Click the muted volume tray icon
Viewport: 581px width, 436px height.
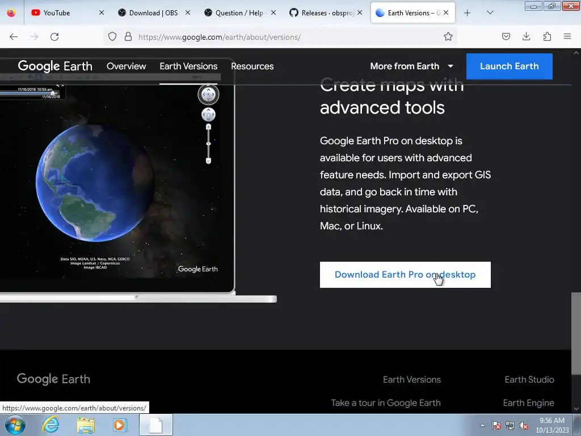pyautogui.click(x=524, y=425)
